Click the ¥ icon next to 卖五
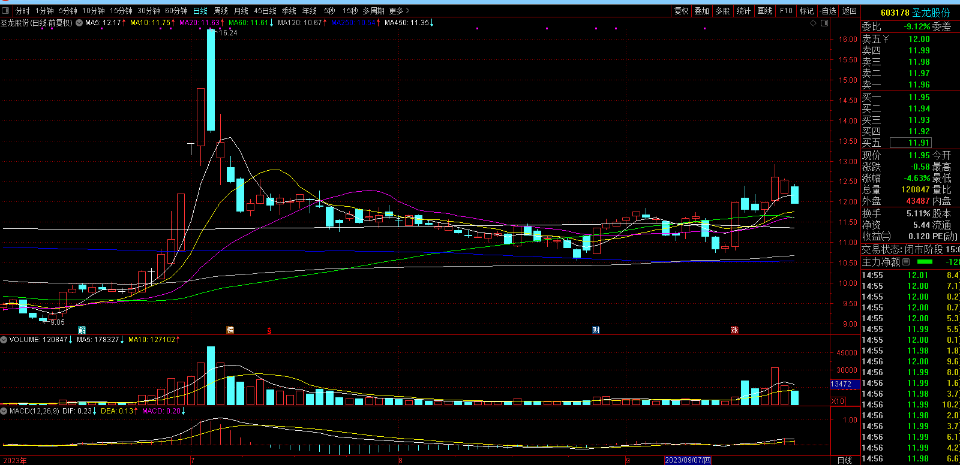The width and height of the screenshot is (960, 465). pyautogui.click(x=886, y=40)
